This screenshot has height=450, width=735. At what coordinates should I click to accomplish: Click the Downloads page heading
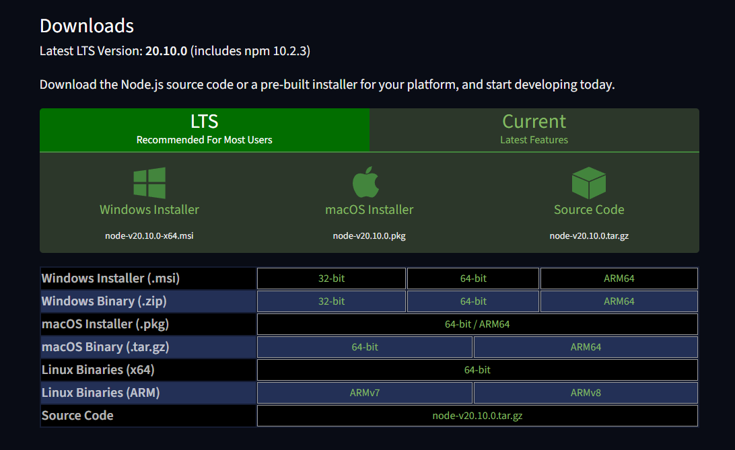(x=87, y=26)
